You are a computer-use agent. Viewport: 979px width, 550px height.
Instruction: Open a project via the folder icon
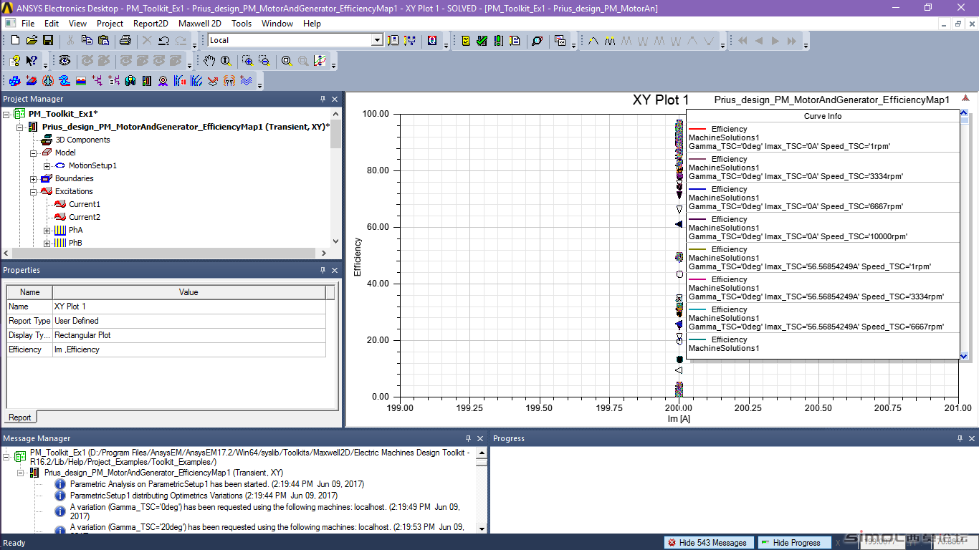(x=32, y=40)
